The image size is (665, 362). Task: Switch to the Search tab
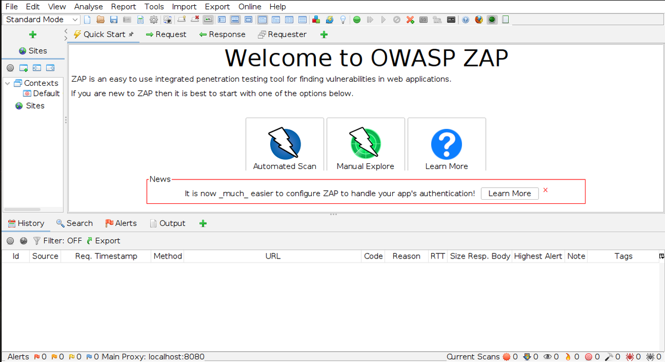(x=74, y=223)
